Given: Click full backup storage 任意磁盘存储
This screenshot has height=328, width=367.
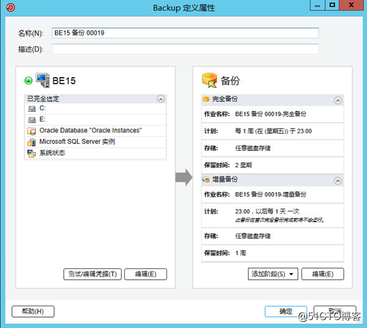Looking at the screenshot, I should (253, 148).
